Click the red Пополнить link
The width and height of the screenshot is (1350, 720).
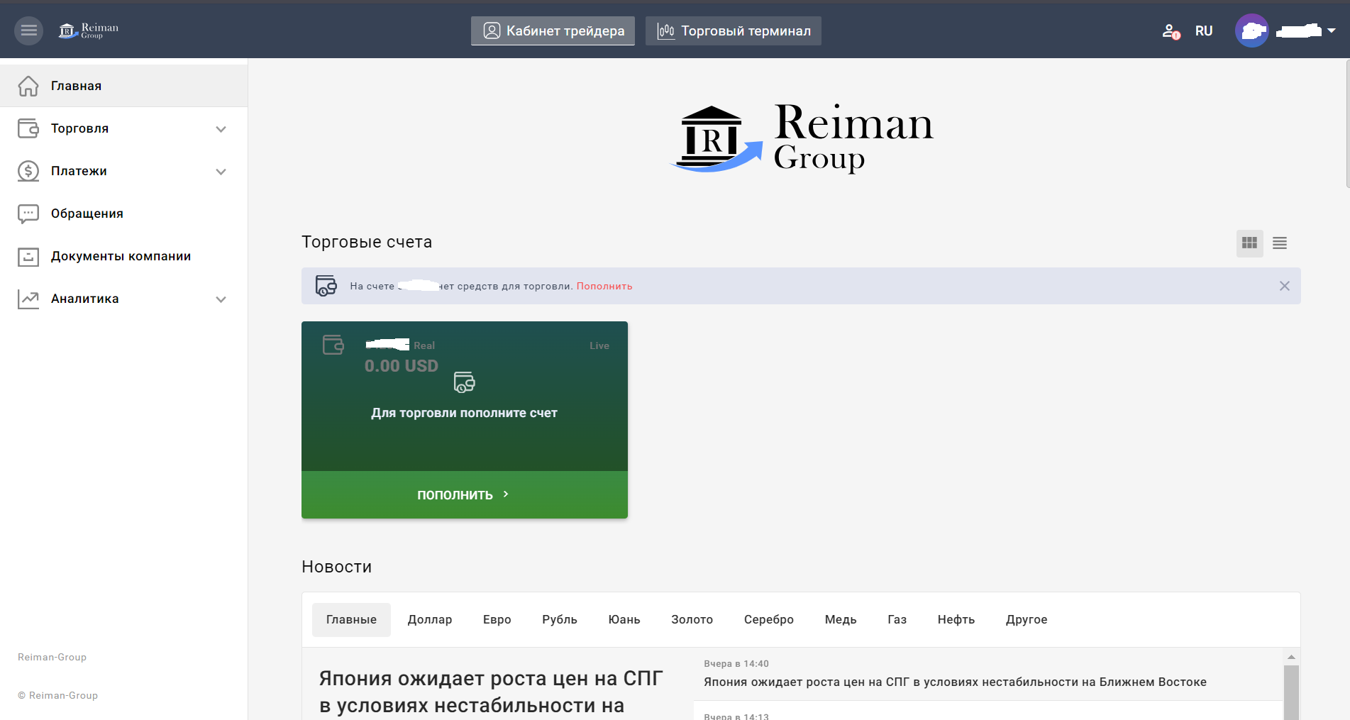(604, 286)
